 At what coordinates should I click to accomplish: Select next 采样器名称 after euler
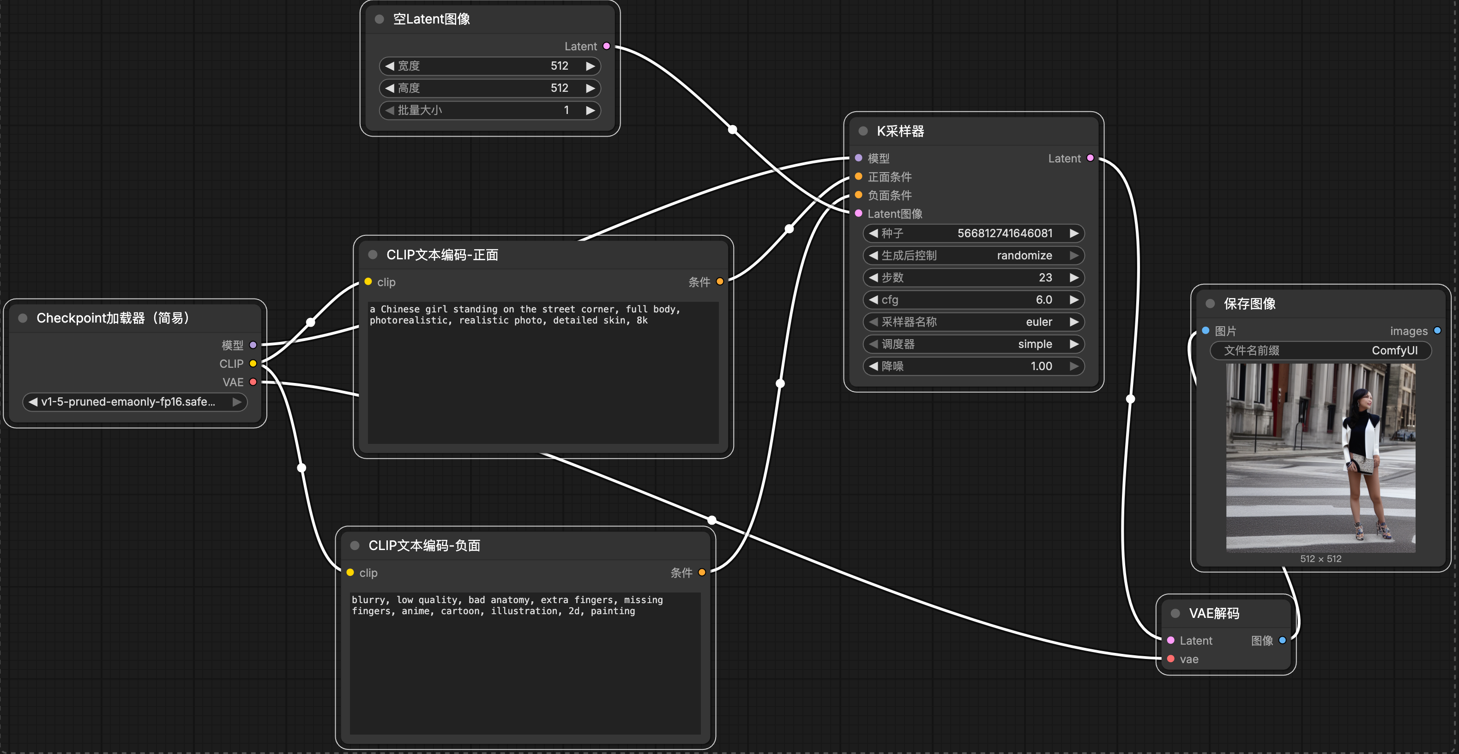pos(1074,322)
